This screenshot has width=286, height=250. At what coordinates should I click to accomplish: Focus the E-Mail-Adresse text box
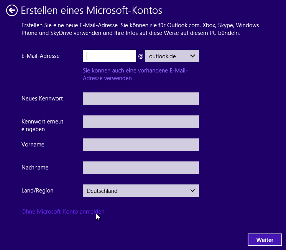109,56
